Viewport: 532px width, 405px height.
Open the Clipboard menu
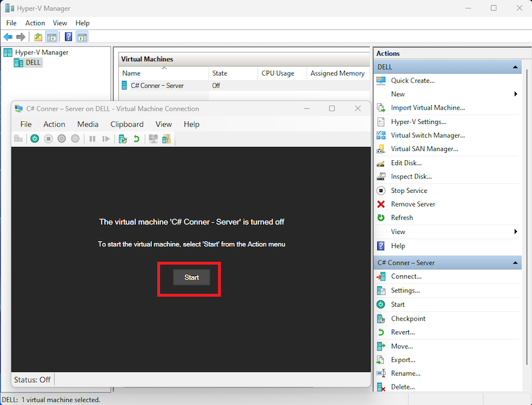127,124
